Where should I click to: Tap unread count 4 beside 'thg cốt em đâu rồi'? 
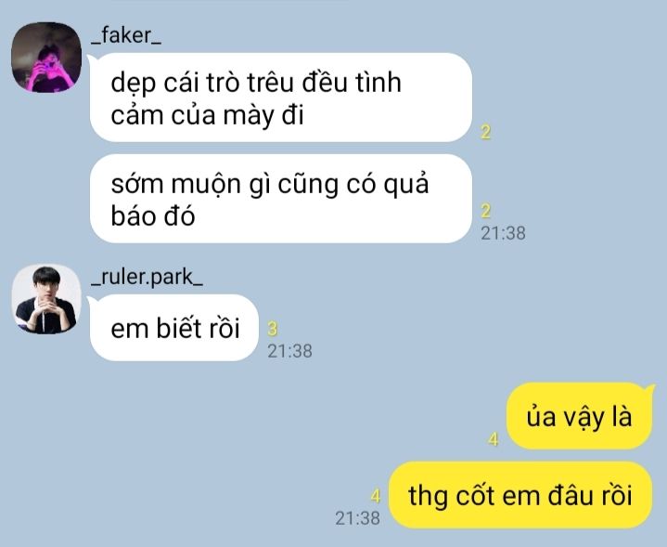coord(375,496)
